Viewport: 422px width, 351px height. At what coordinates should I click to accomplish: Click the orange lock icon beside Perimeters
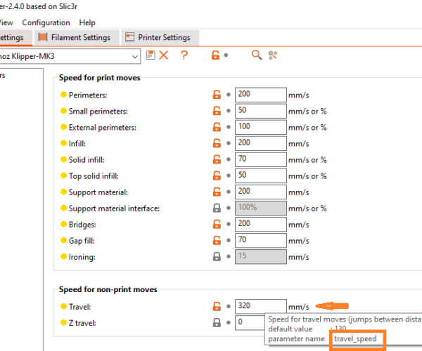click(x=217, y=95)
